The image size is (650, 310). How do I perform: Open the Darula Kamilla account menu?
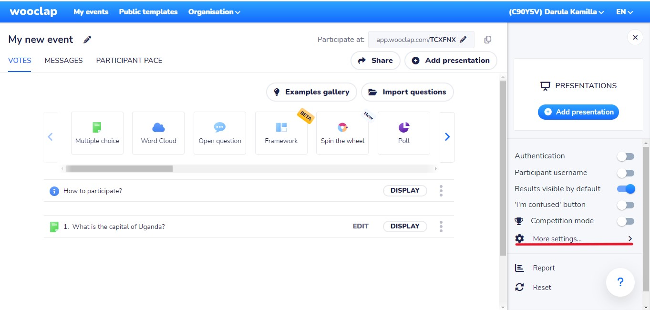[557, 12]
